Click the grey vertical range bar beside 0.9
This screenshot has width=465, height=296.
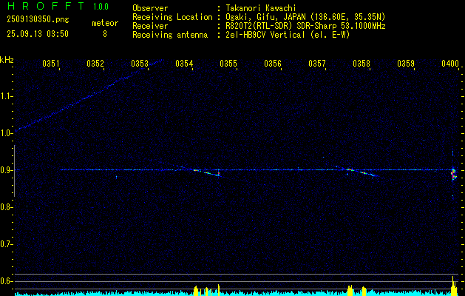[14, 171]
